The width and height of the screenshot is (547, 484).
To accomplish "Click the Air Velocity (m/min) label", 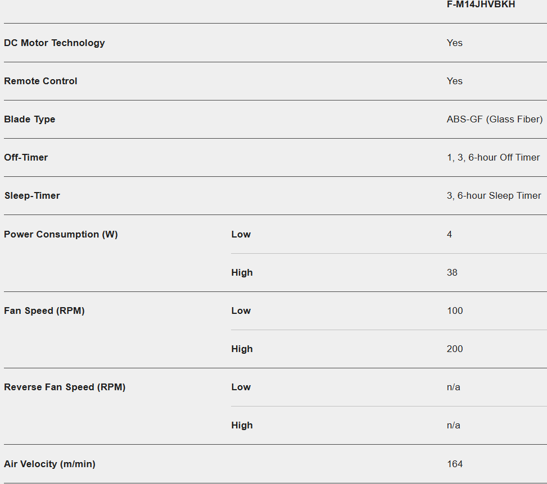I will pyautogui.click(x=49, y=464).
